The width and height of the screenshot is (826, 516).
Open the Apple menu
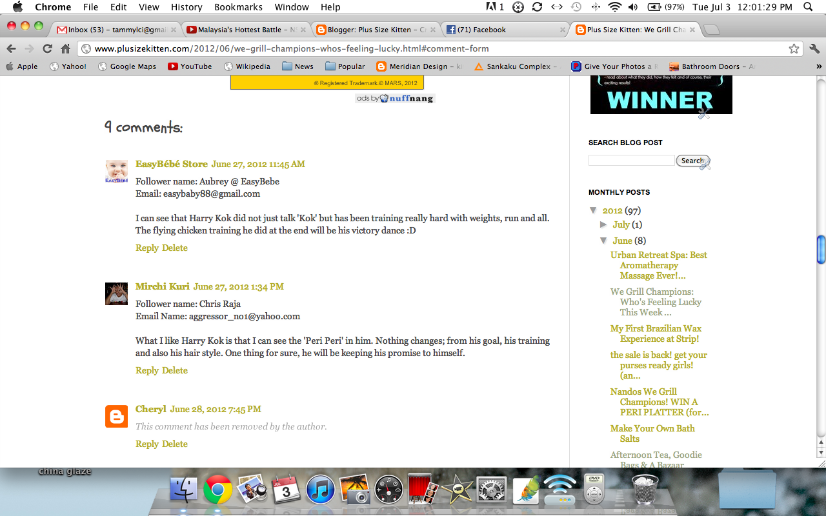pos(17,7)
